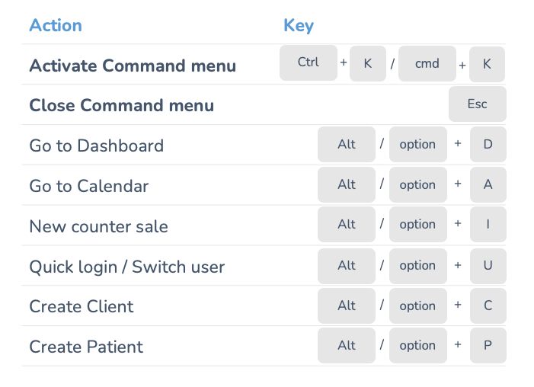Click the K key next to Ctrl

coord(368,64)
